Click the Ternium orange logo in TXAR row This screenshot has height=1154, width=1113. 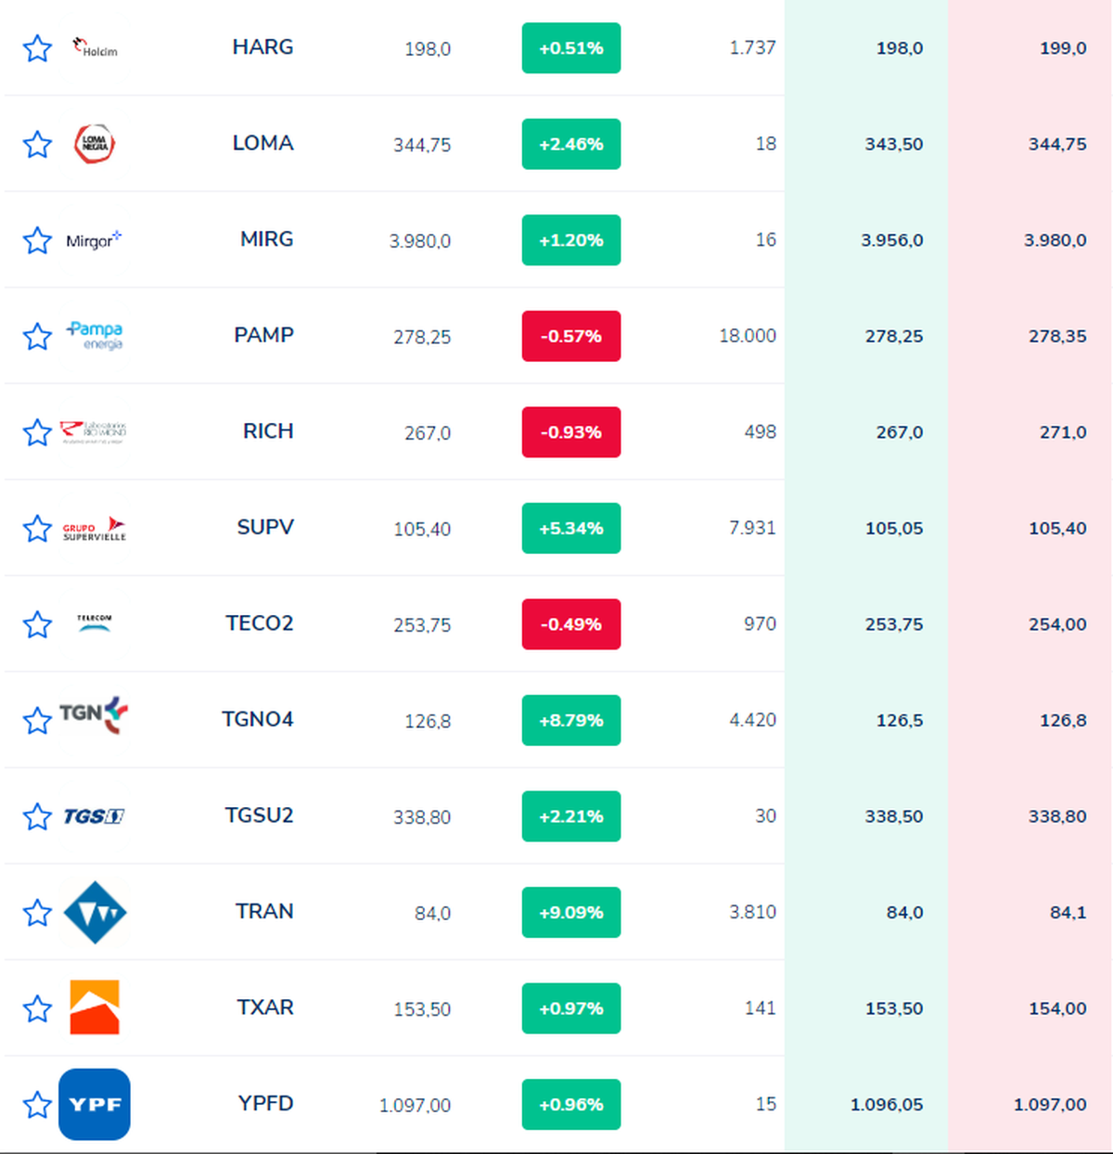click(x=95, y=1007)
